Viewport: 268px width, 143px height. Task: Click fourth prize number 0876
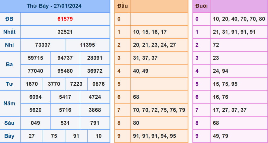point(98,84)
